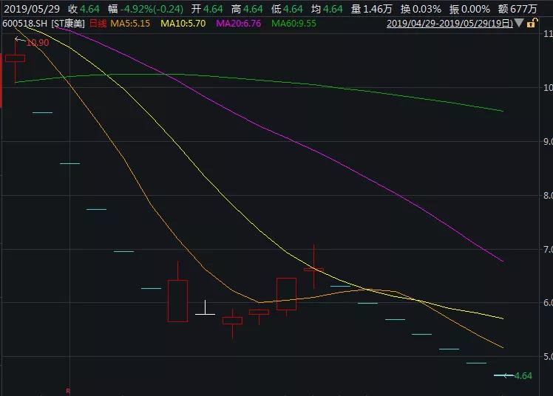
Task: Click the 10.90 high price marker
Action: [x=38, y=43]
